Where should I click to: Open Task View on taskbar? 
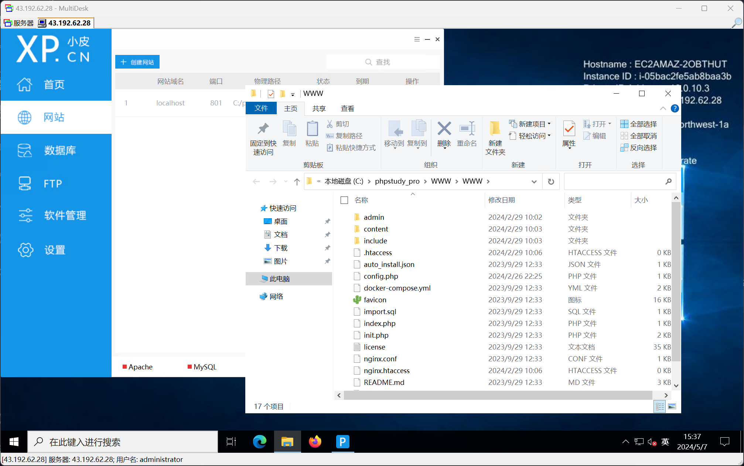pyautogui.click(x=231, y=442)
